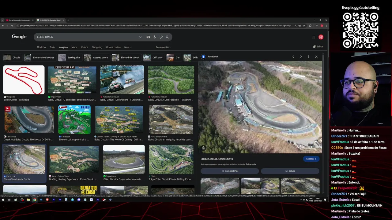Viewport: 392px width, 220px height.
Task: Open Adobe Audition from the taskbar
Action: (98, 200)
